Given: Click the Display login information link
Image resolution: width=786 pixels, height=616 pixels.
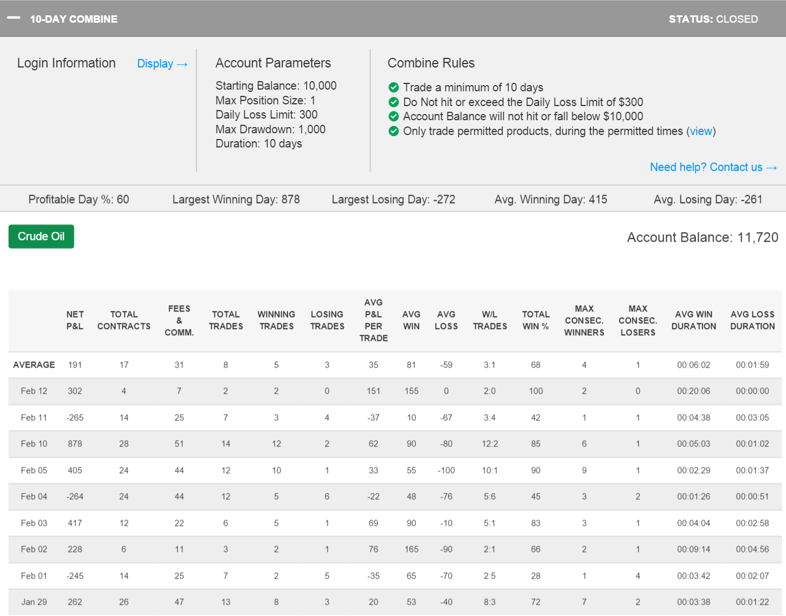Looking at the screenshot, I should click(162, 64).
